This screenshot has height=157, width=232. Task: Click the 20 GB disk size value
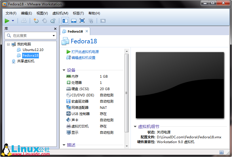click(x=105, y=89)
